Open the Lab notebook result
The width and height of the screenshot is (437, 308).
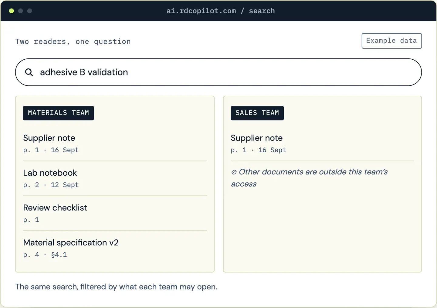50,173
